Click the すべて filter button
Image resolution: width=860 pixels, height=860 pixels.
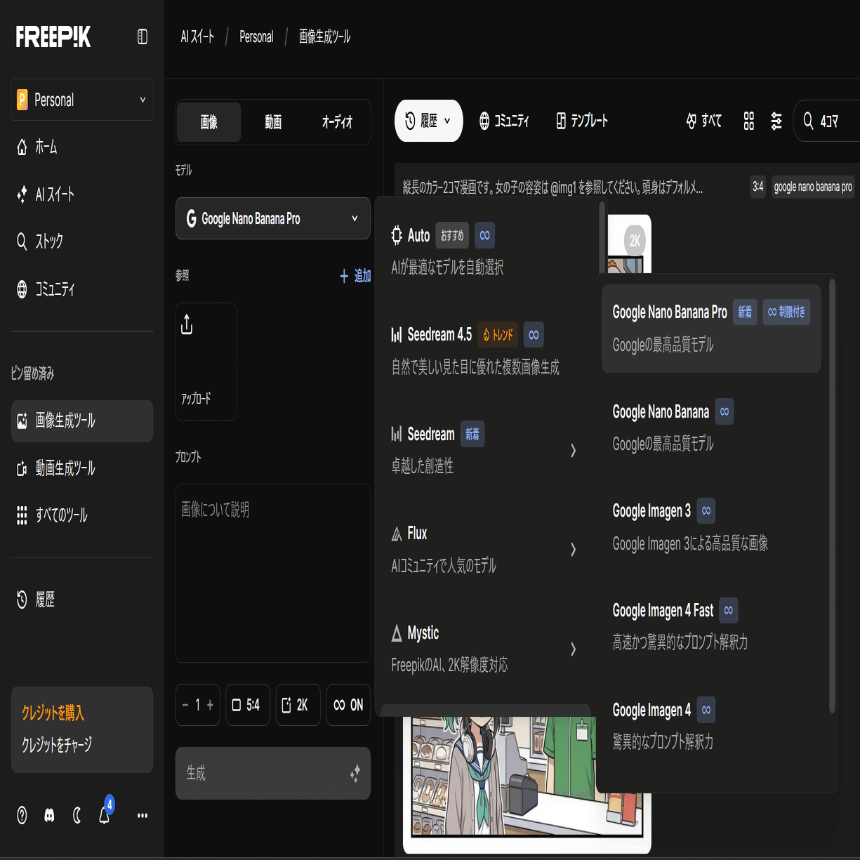click(x=703, y=121)
